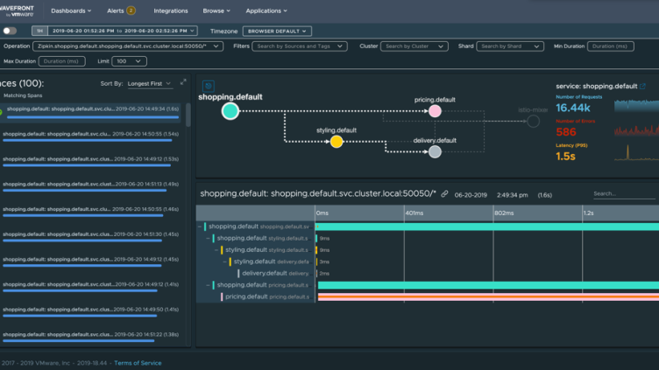Click the service map icon at panel corner

point(209,87)
